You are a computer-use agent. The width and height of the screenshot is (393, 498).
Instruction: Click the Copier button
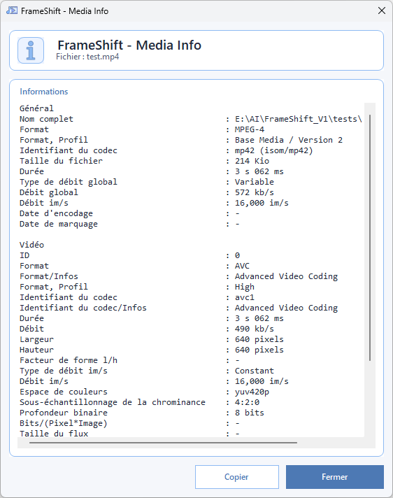coord(237,477)
